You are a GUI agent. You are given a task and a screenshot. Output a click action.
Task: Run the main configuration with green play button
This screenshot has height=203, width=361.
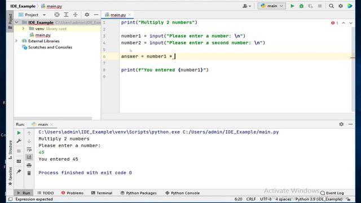(x=292, y=6)
